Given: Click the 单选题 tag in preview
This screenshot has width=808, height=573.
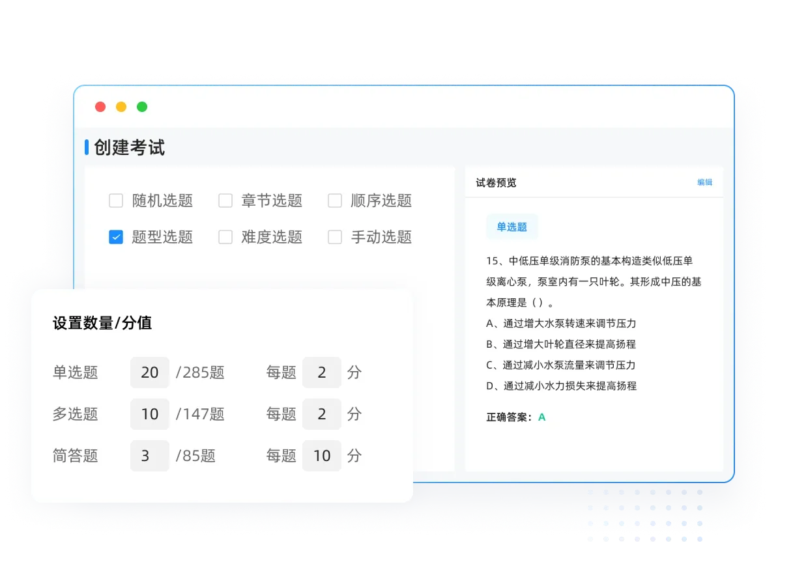Looking at the screenshot, I should coord(512,227).
